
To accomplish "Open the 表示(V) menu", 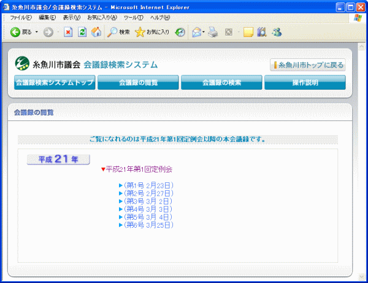I will pyautogui.click(x=72, y=18).
